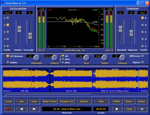Click the Shoot to Thrill track label
Image resolution: width=150 pixels, height=115 pixels.
[x=71, y=91]
